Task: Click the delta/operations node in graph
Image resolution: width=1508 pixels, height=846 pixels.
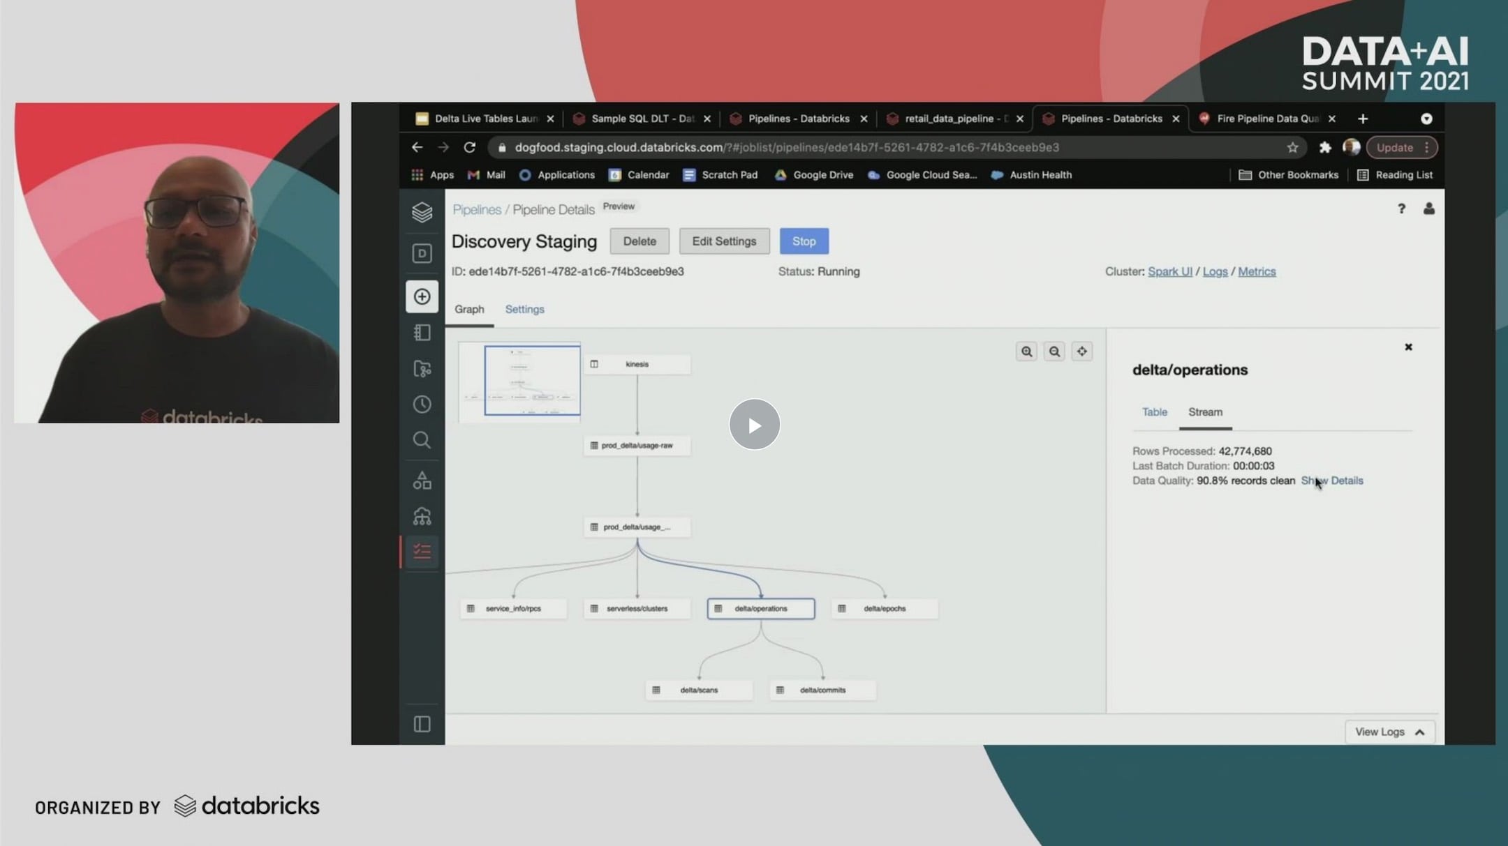Action: click(760, 608)
